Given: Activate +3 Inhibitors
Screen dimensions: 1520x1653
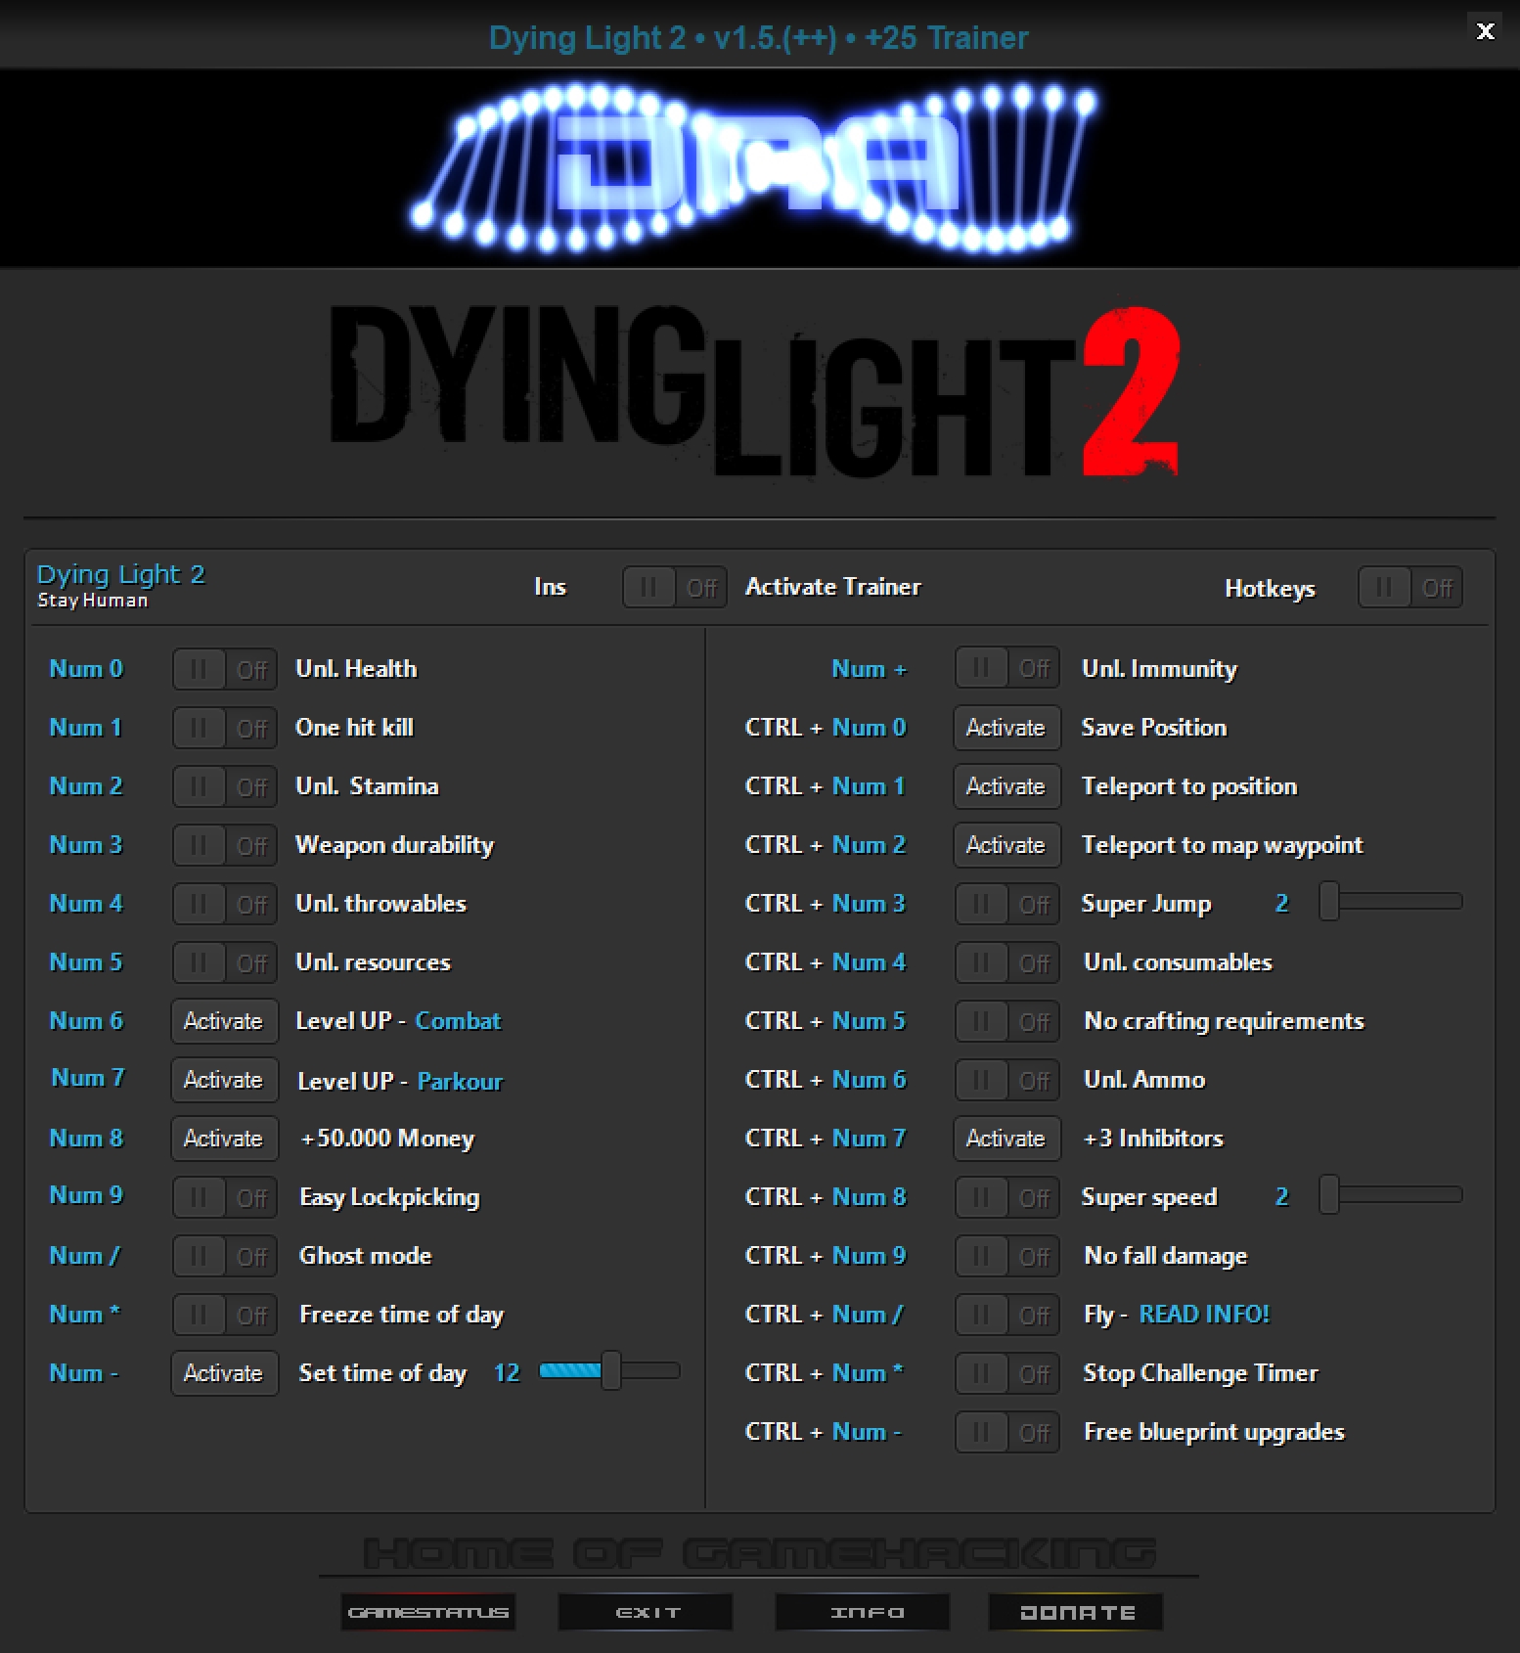Looking at the screenshot, I should (1006, 1139).
